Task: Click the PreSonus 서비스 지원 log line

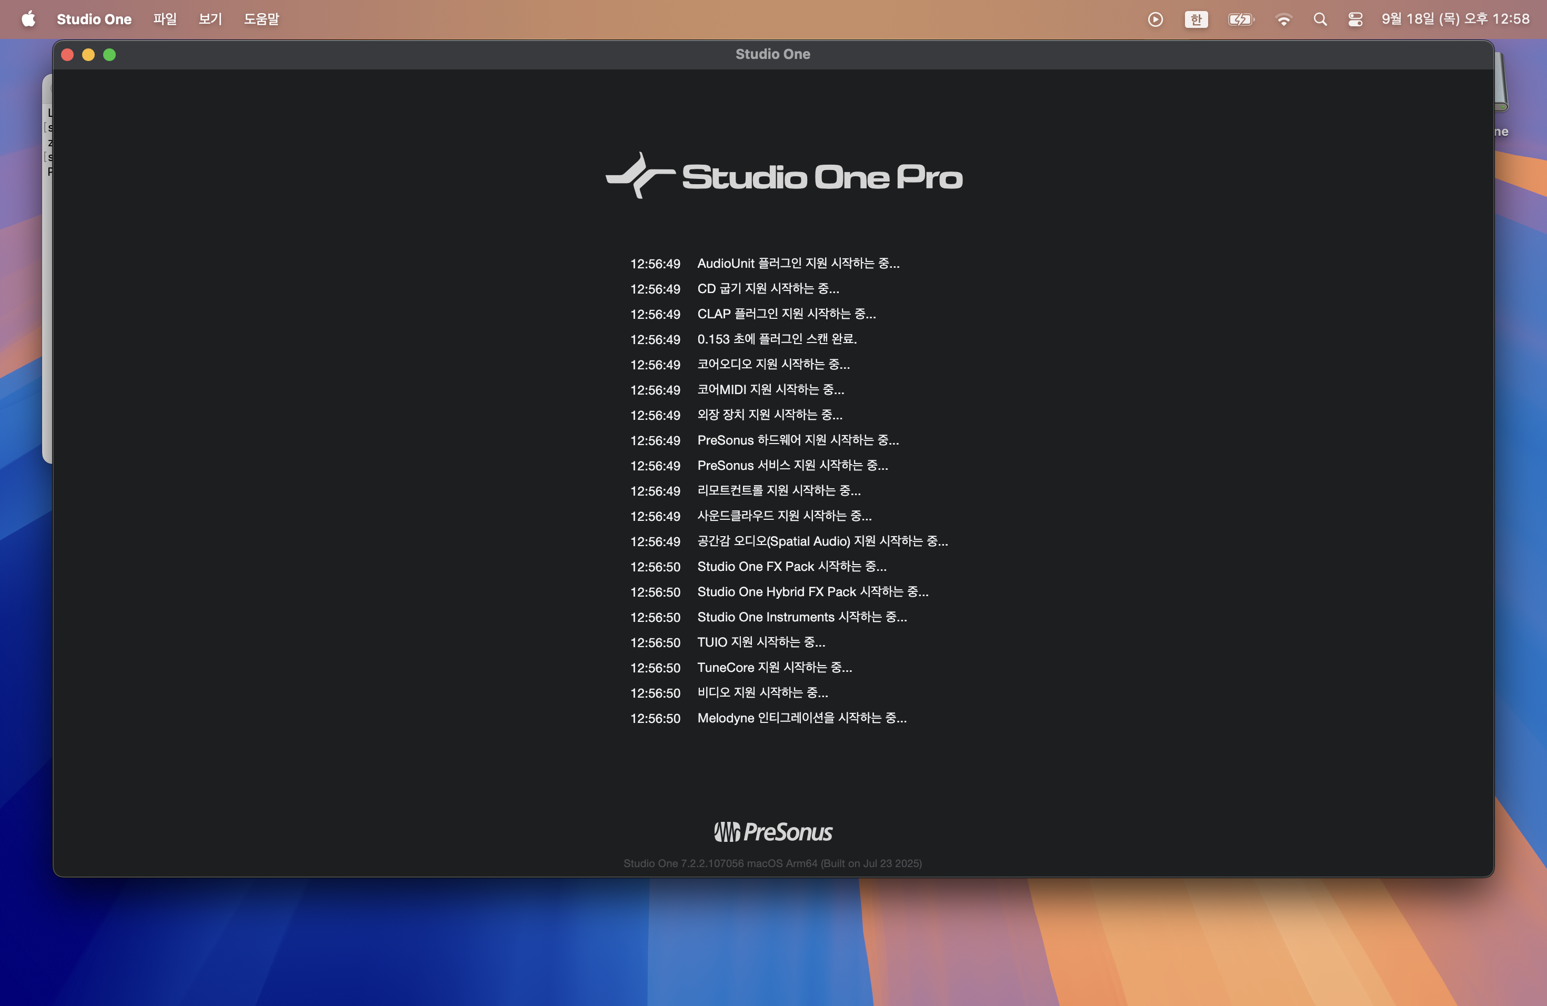Action: [x=759, y=466]
